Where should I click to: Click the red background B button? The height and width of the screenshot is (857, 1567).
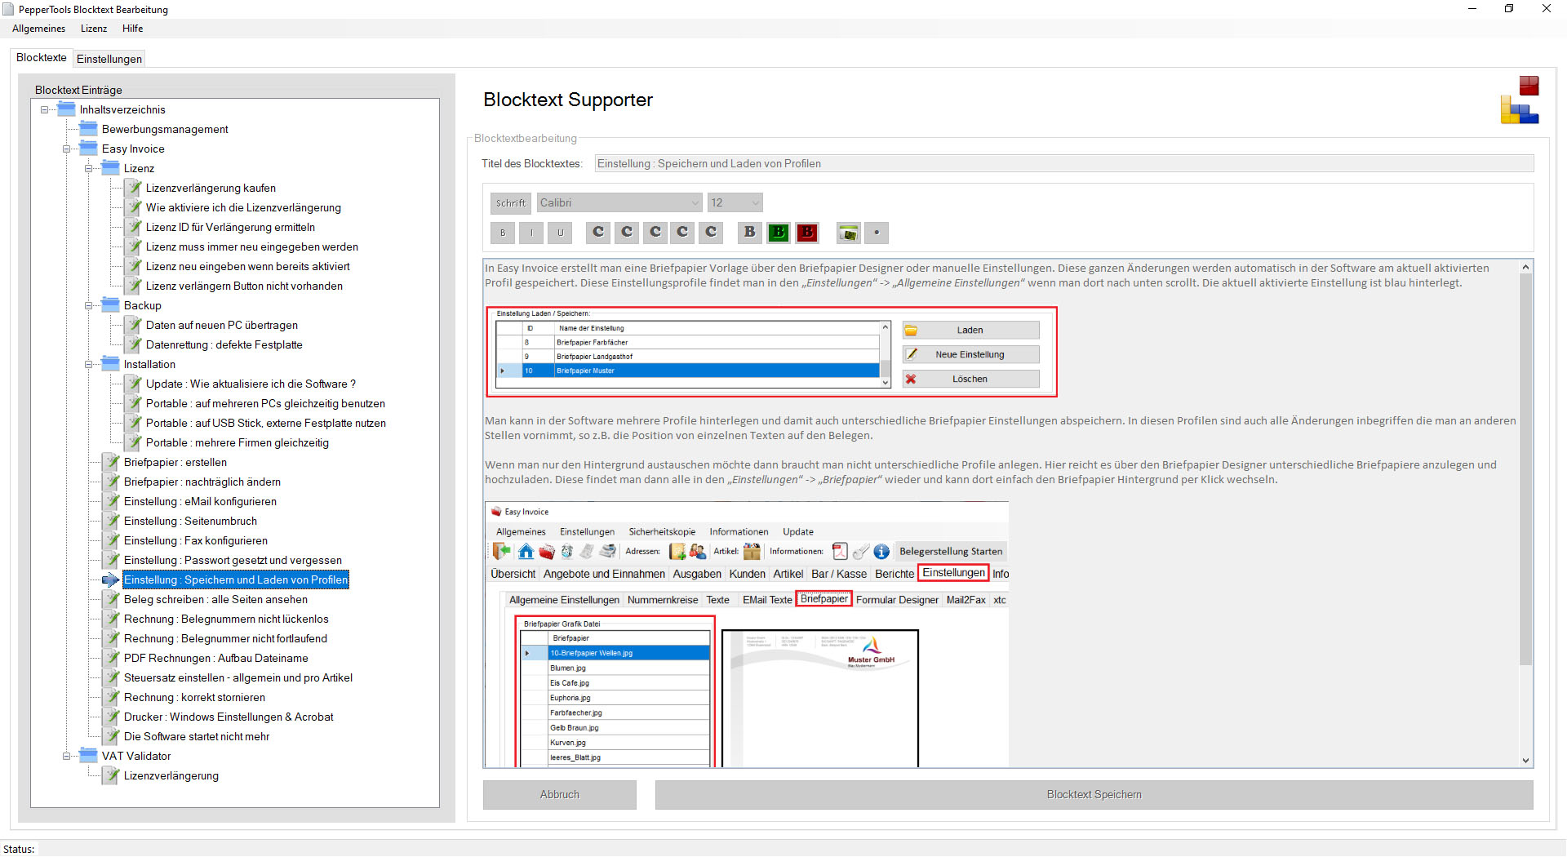tap(807, 233)
